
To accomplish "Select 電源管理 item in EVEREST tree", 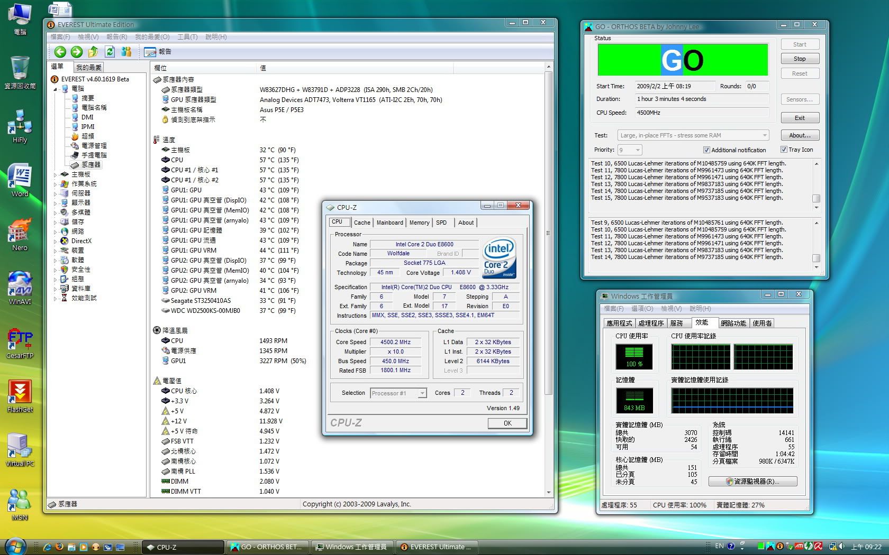I will (x=94, y=146).
